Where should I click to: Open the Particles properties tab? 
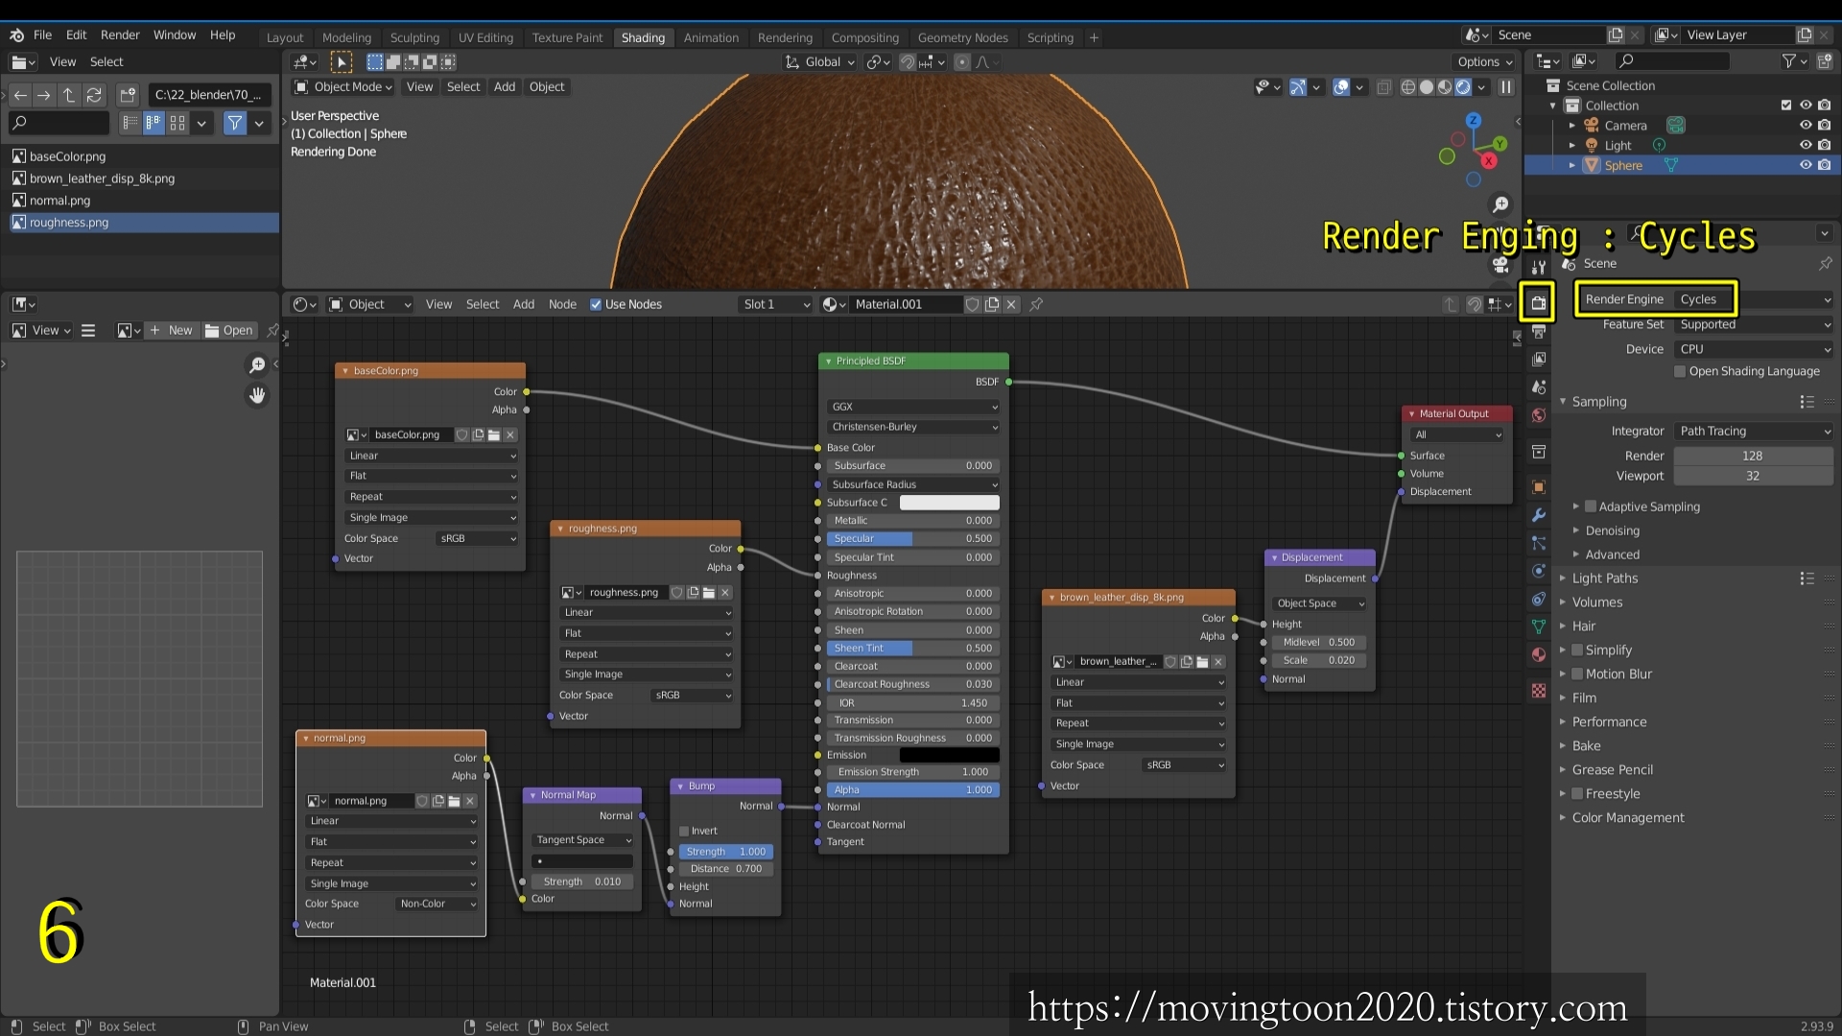[x=1538, y=543]
